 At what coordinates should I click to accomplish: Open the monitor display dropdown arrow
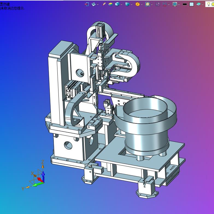179,4
